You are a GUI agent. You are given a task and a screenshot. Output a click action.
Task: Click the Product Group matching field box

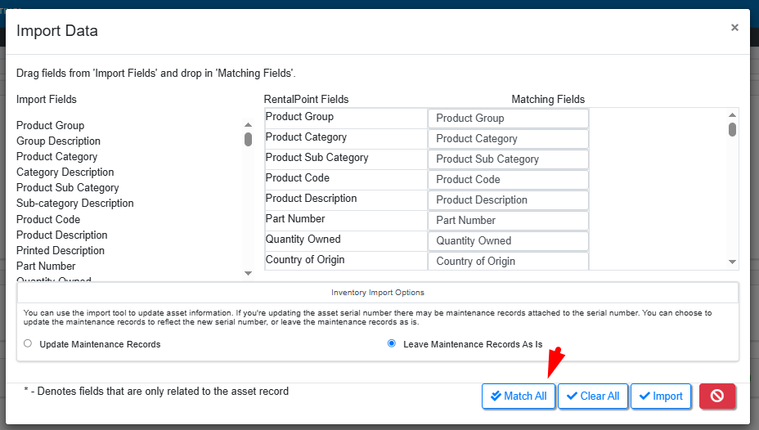(x=508, y=119)
